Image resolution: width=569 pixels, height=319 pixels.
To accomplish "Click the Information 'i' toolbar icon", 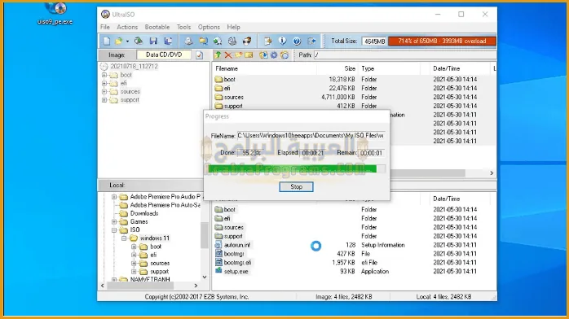I will click(x=282, y=41).
